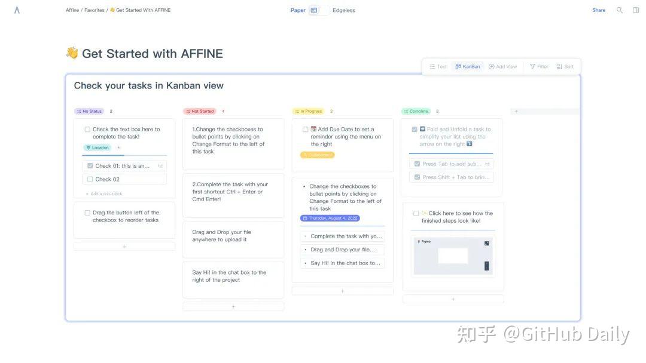Click the Location tag
The width and height of the screenshot is (646, 363).
coord(97,147)
